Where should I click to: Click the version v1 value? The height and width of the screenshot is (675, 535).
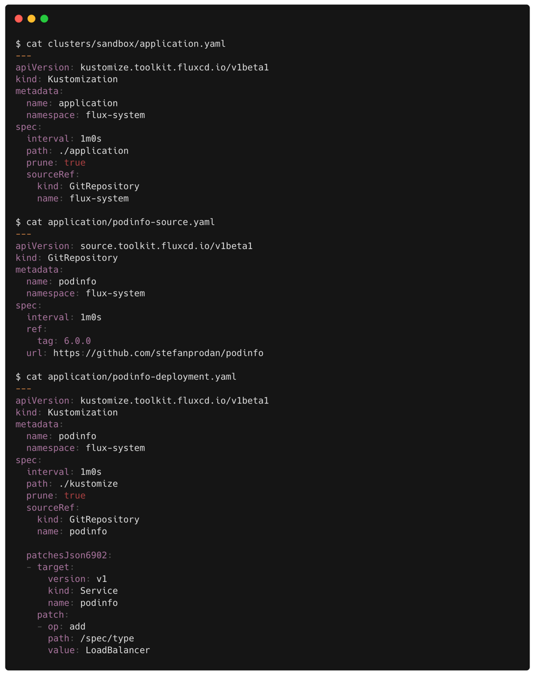(x=102, y=579)
